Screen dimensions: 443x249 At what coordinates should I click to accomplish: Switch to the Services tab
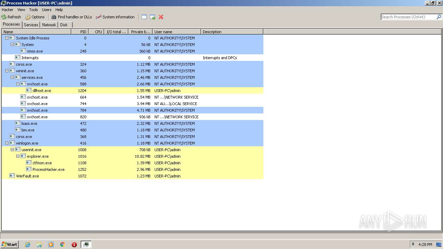31,25
